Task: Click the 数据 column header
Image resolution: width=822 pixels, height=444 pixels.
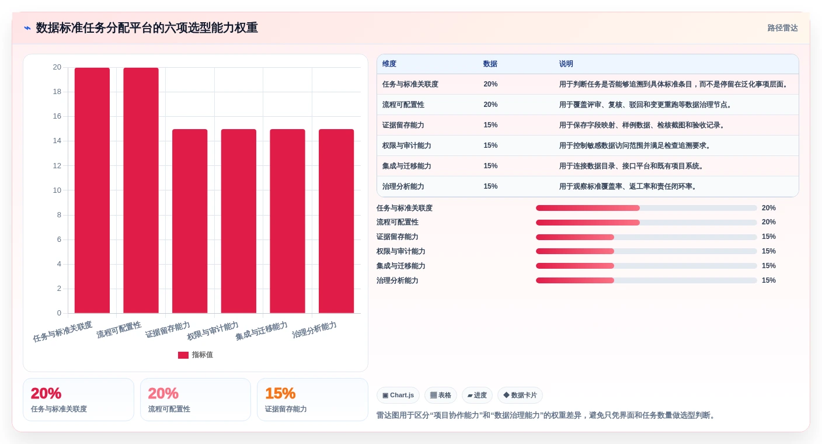Action: point(490,64)
